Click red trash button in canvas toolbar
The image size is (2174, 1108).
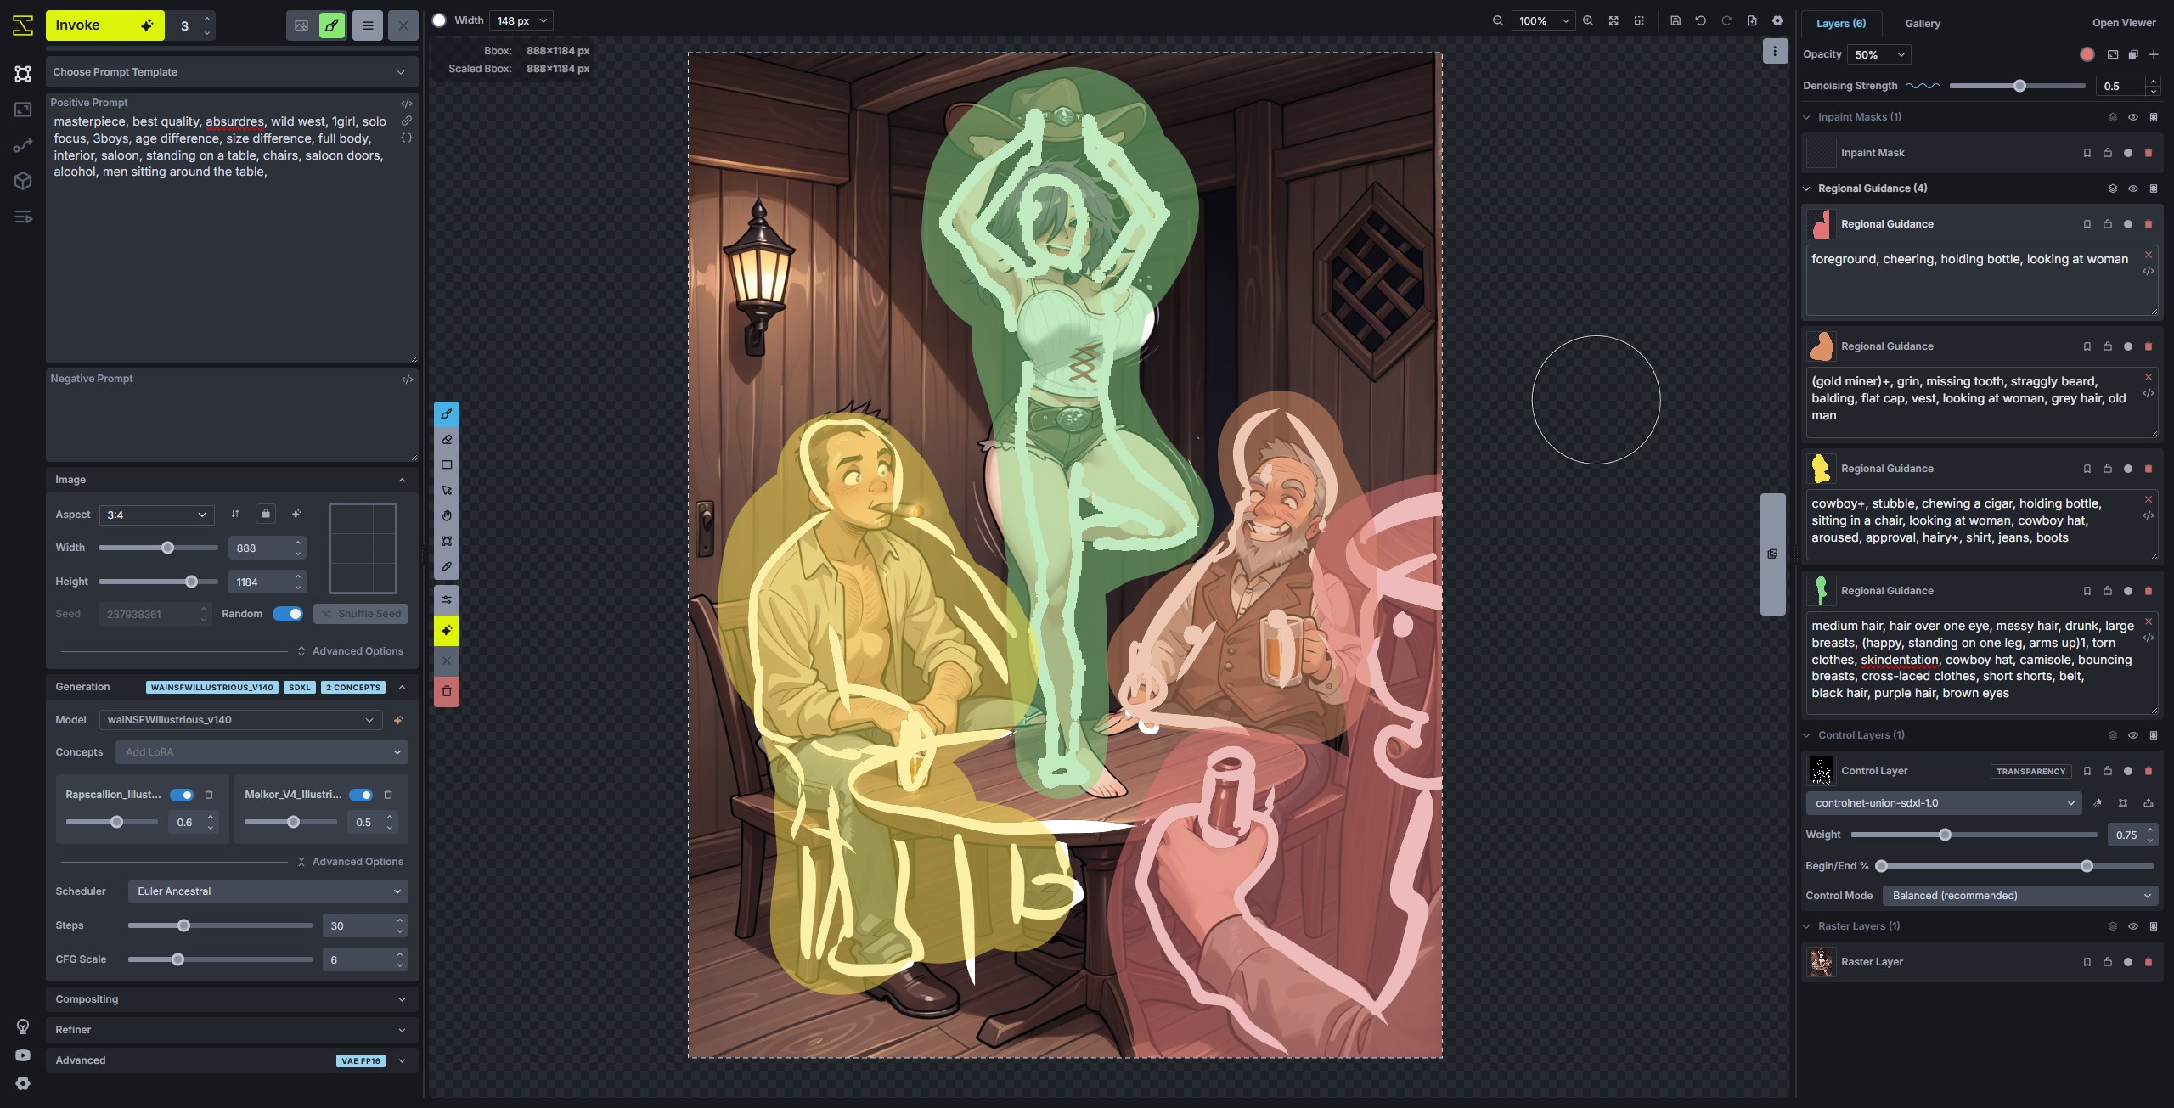coord(447,691)
